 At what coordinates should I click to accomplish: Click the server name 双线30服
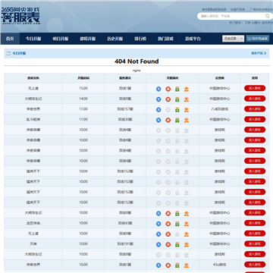pyautogui.click(x=125, y=120)
